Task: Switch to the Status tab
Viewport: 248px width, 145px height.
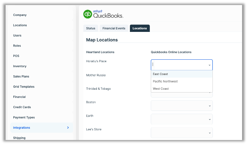Action: click(91, 28)
